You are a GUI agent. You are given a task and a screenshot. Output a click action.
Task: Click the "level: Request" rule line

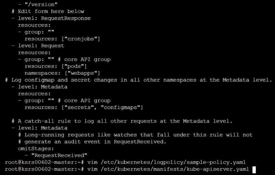pyautogui.click(x=41, y=46)
